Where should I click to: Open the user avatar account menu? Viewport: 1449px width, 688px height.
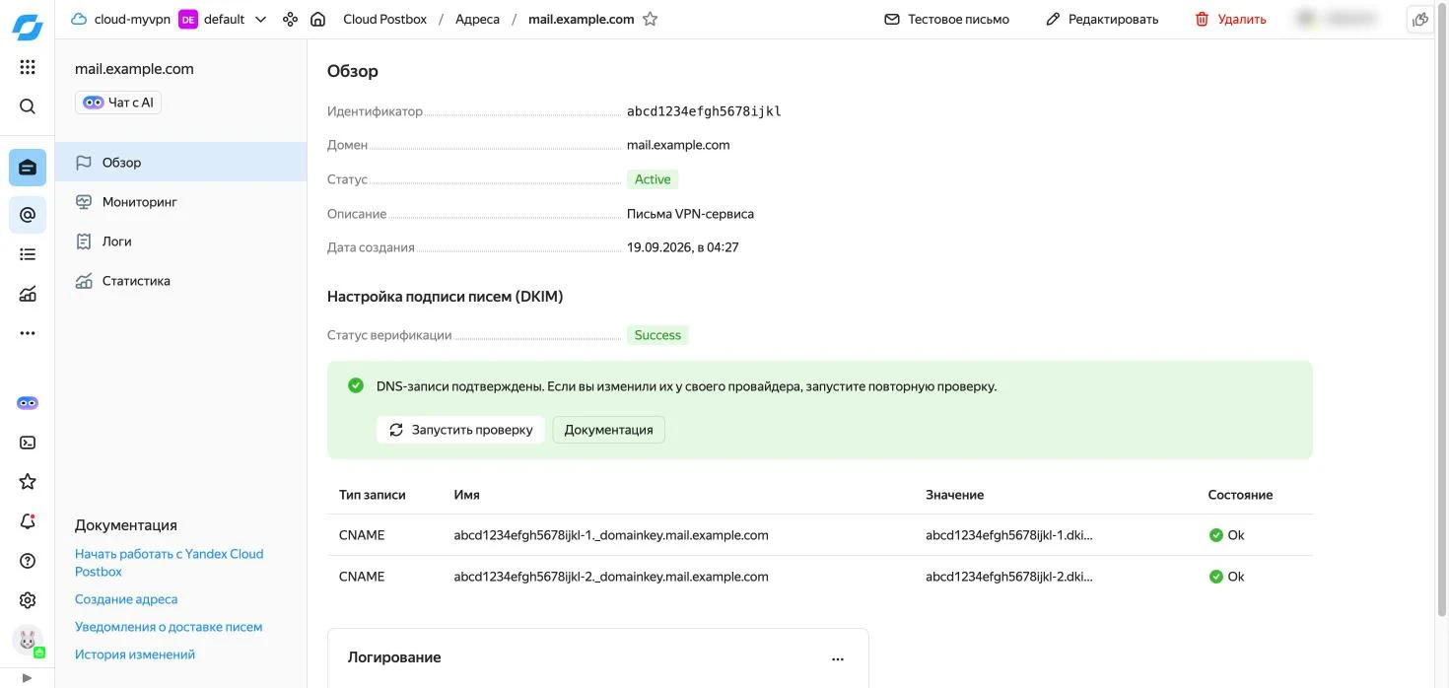pos(28,641)
